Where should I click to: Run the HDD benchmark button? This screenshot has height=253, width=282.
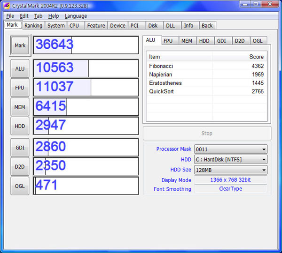click(20, 126)
